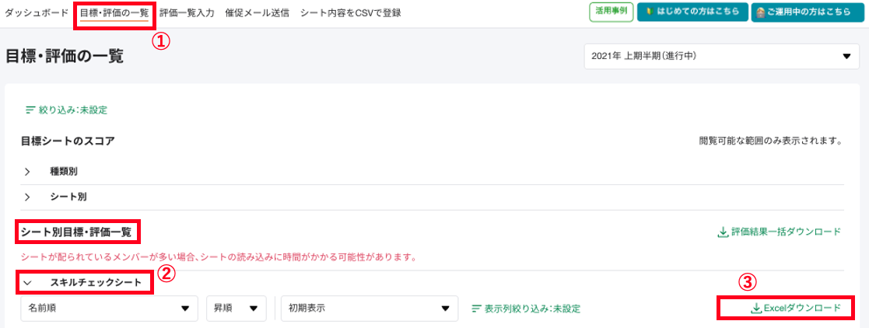The height and width of the screenshot is (328, 869).
Task: Click download icon for 評価結果一括ダウンロード
Action: tap(722, 232)
